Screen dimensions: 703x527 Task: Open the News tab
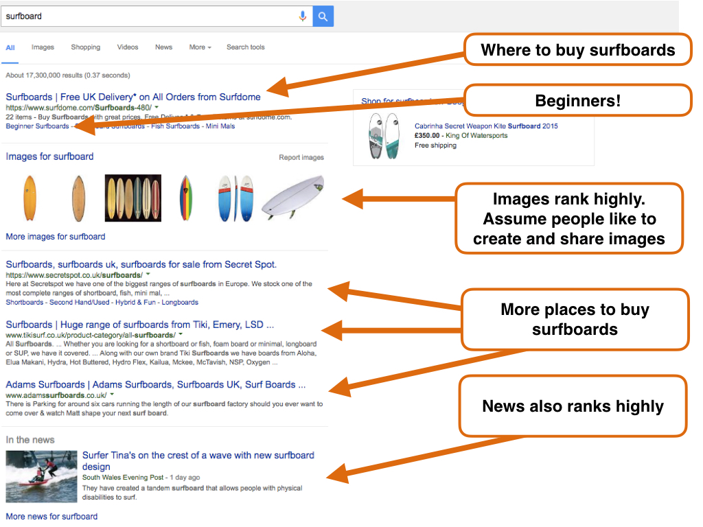tap(163, 47)
